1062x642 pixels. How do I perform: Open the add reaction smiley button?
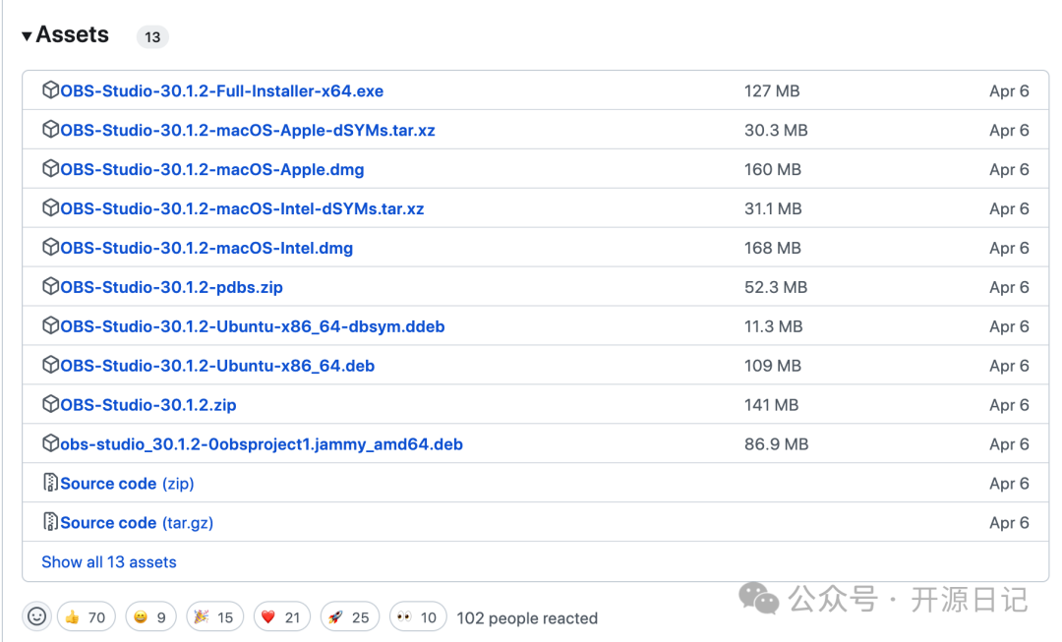tap(36, 616)
